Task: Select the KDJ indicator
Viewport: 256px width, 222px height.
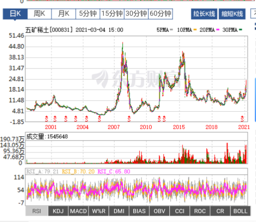Action: pyautogui.click(x=58, y=211)
